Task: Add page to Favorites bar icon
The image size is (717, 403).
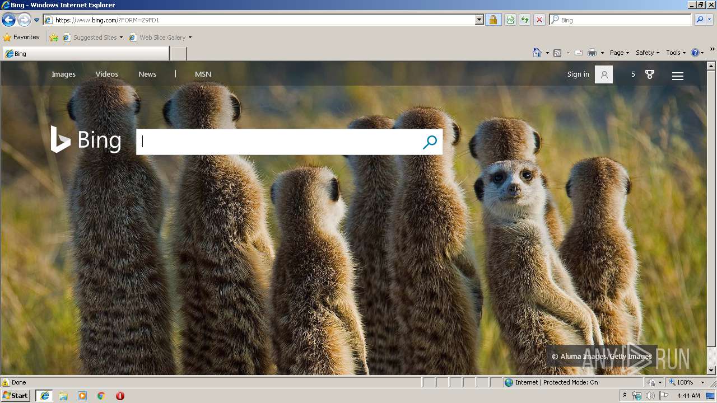Action: coord(54,38)
